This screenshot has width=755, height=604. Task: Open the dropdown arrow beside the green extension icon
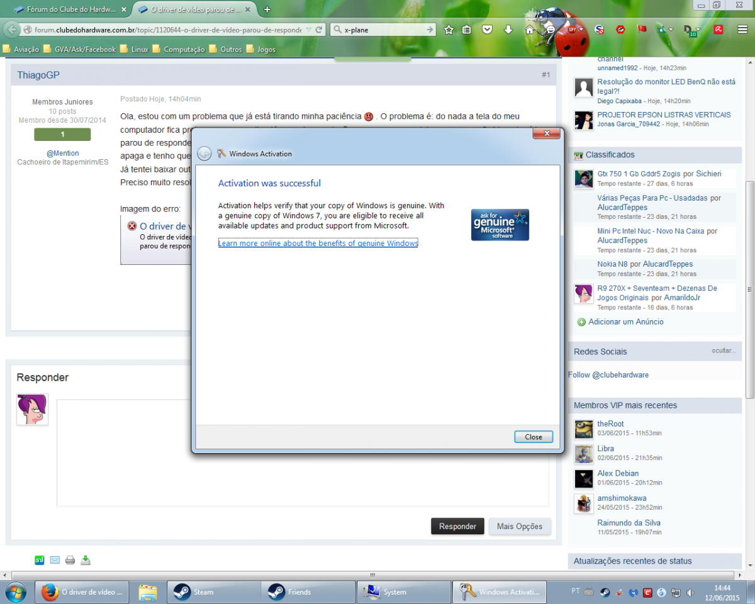click(x=671, y=30)
